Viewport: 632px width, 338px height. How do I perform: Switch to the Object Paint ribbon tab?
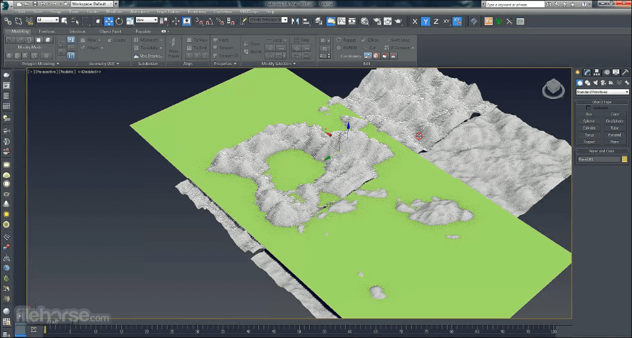click(110, 32)
